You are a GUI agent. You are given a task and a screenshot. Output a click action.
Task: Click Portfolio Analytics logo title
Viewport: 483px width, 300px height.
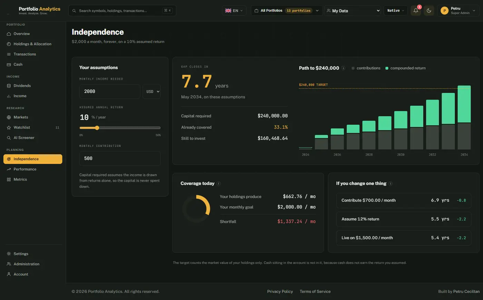click(x=39, y=9)
